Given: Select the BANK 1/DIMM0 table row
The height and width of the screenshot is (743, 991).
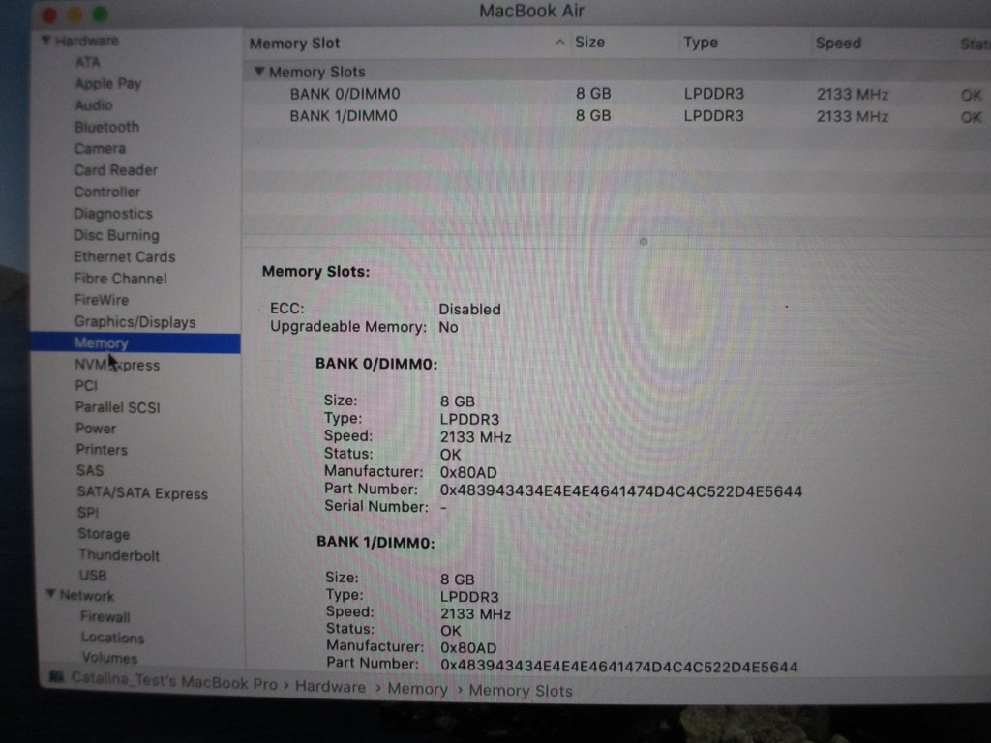Looking at the screenshot, I should [616, 116].
